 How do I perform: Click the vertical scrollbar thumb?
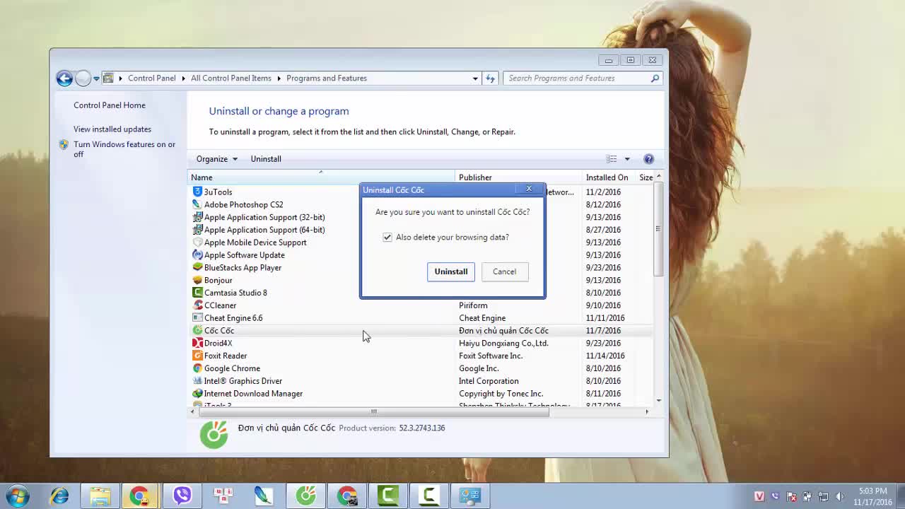658,229
